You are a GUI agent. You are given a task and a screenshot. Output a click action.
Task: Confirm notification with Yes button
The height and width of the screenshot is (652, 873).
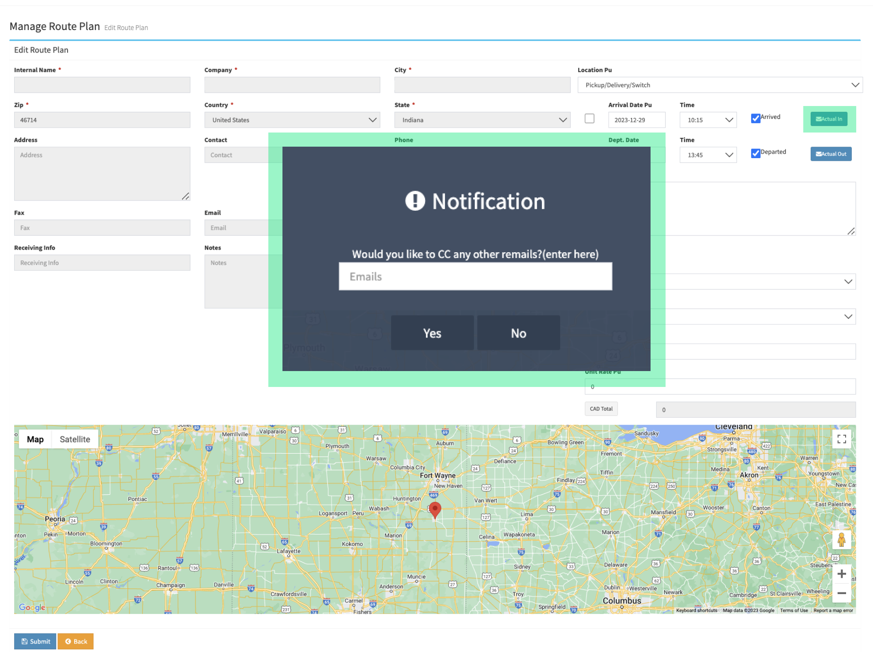coord(432,333)
